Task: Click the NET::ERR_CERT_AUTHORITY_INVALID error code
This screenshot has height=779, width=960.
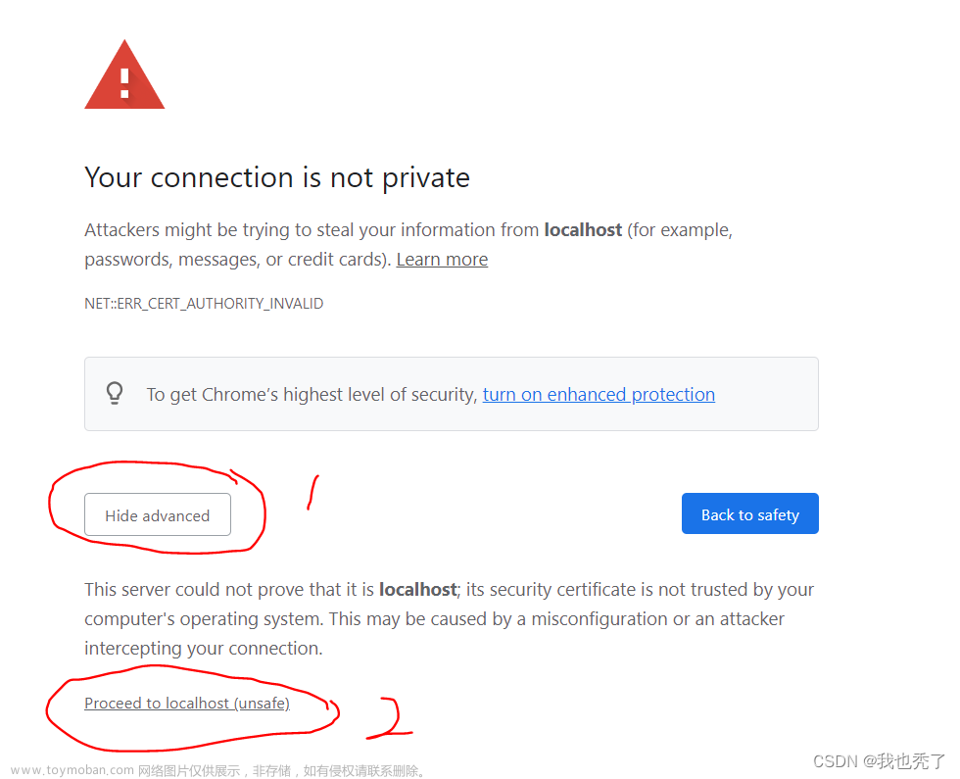Action: (204, 303)
